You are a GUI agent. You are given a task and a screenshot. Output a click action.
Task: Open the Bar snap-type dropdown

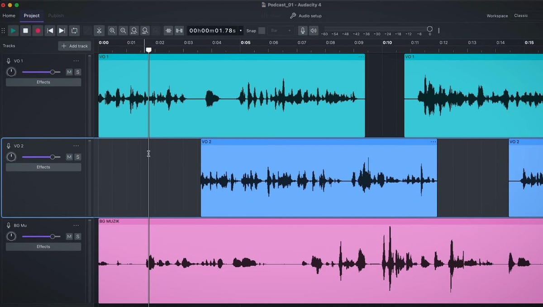coord(281,31)
